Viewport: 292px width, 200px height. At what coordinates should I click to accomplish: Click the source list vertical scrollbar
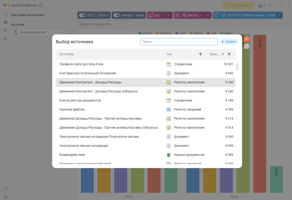[237, 67]
